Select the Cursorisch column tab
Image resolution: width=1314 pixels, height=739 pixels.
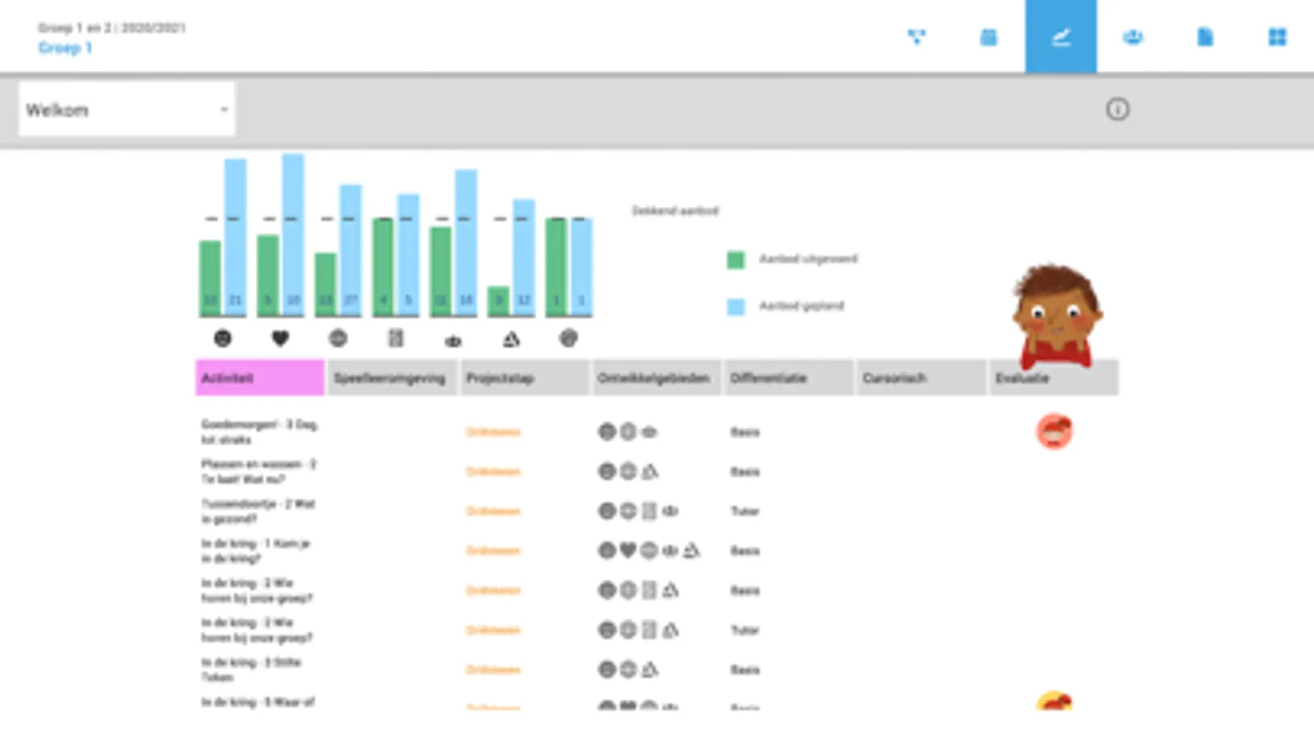pos(921,378)
